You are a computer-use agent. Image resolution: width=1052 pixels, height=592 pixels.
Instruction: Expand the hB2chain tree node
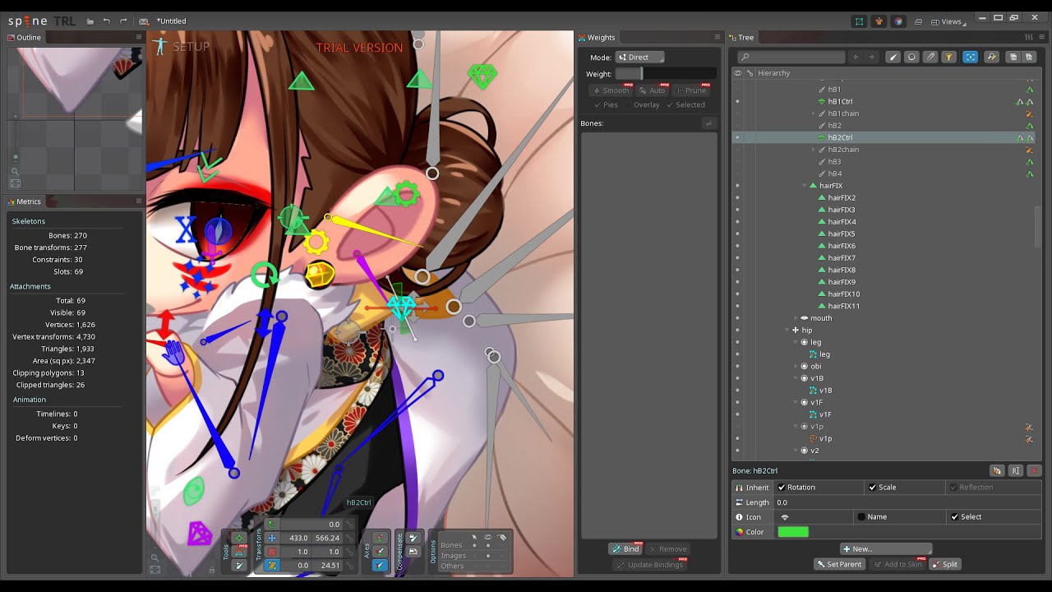click(814, 150)
